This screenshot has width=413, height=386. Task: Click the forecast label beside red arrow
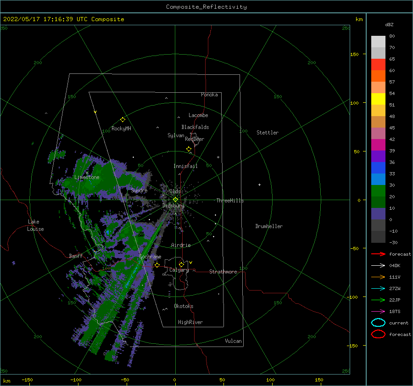[x=400, y=254]
